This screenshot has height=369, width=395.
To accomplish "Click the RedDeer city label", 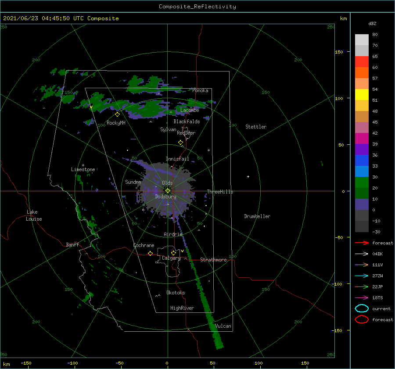I will point(186,133).
